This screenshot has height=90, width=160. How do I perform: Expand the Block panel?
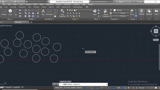[x=97, y=19]
